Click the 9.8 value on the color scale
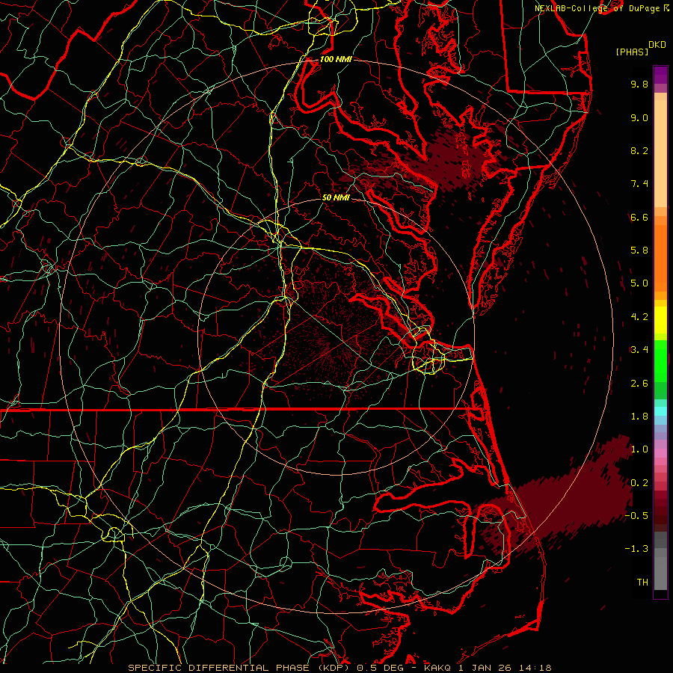 click(639, 84)
